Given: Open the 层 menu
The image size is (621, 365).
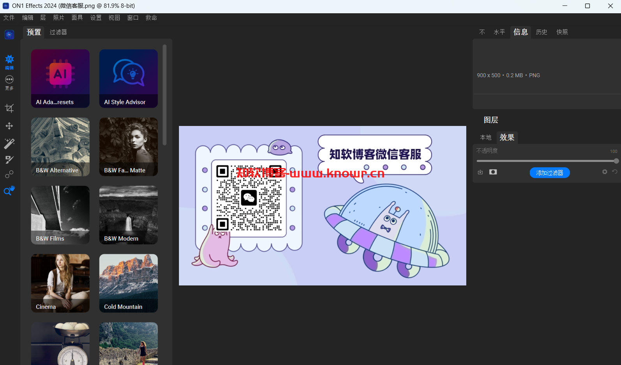Looking at the screenshot, I should click(x=43, y=18).
